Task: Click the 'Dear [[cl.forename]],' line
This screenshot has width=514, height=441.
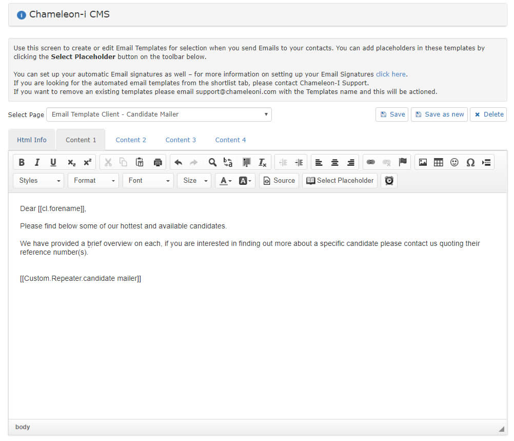Action: coord(53,208)
